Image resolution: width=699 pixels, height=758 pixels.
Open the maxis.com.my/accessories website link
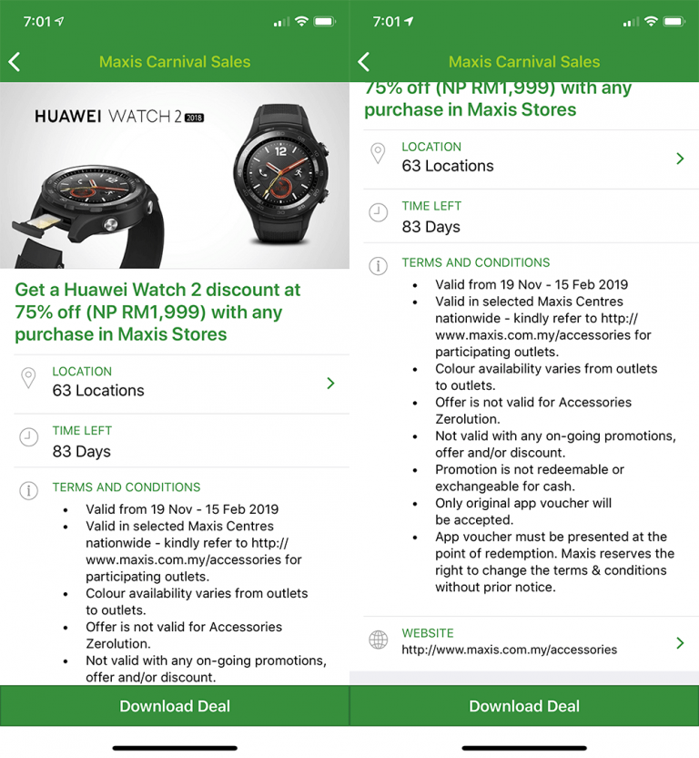click(x=509, y=650)
